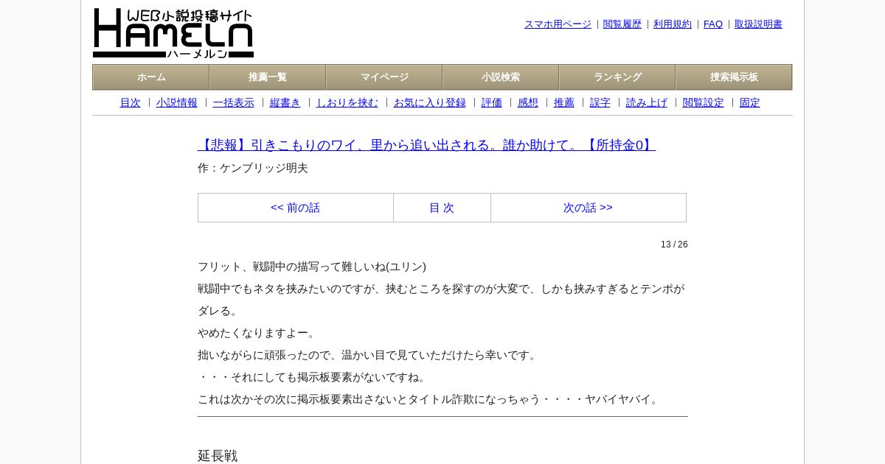Screen dimensions: 885x464
Task: Open the 取扱説明書 manual link
Action: coord(758,24)
